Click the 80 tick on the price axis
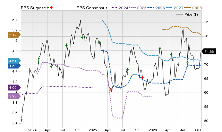Image resolution: width=222 pixels, height=132 pixels. point(206,36)
